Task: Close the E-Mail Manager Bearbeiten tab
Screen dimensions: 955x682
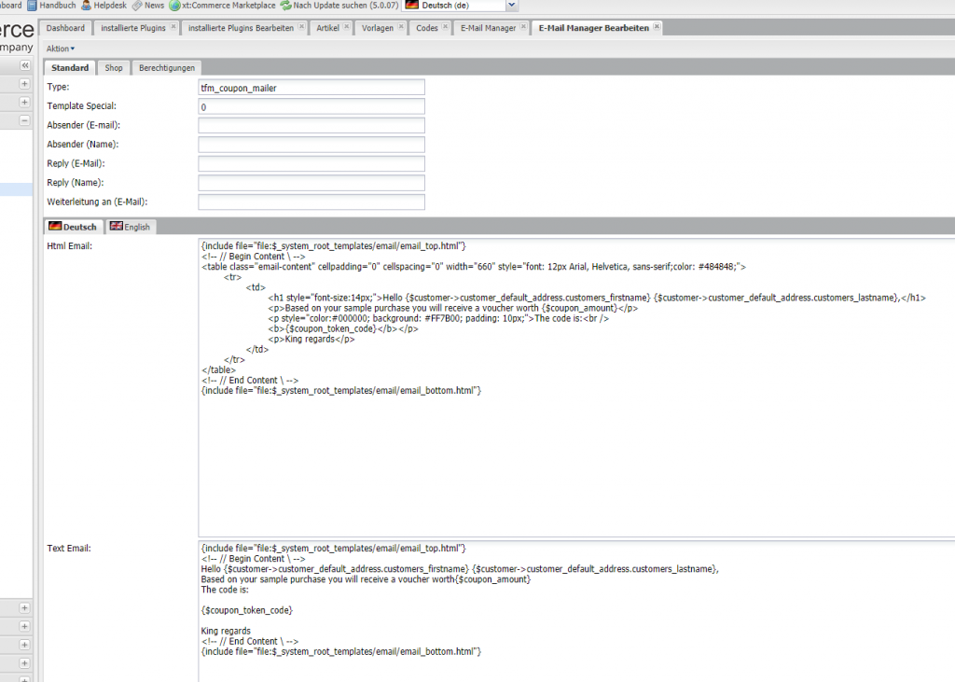Action: (x=657, y=28)
